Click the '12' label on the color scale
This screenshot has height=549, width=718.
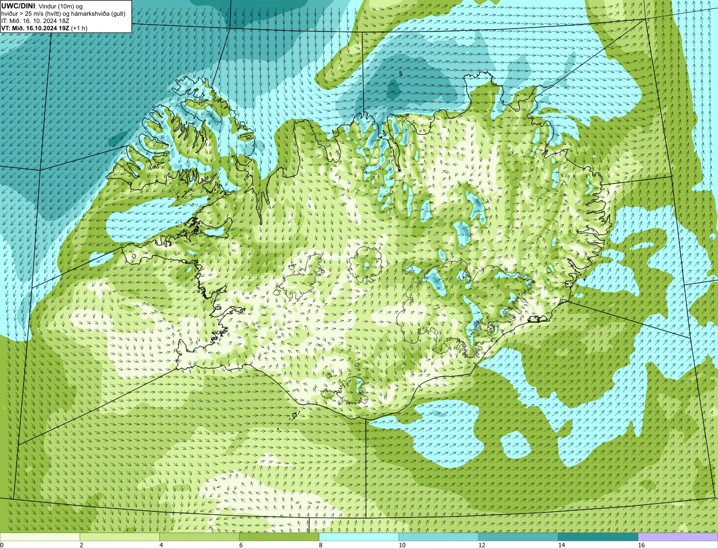pyautogui.click(x=481, y=545)
